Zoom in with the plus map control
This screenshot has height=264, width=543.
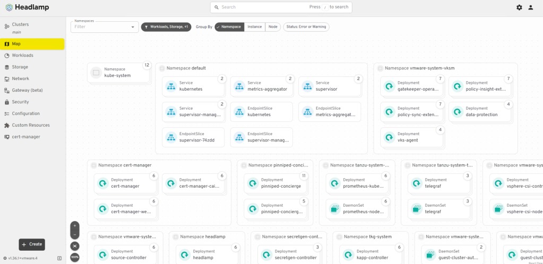click(74, 225)
